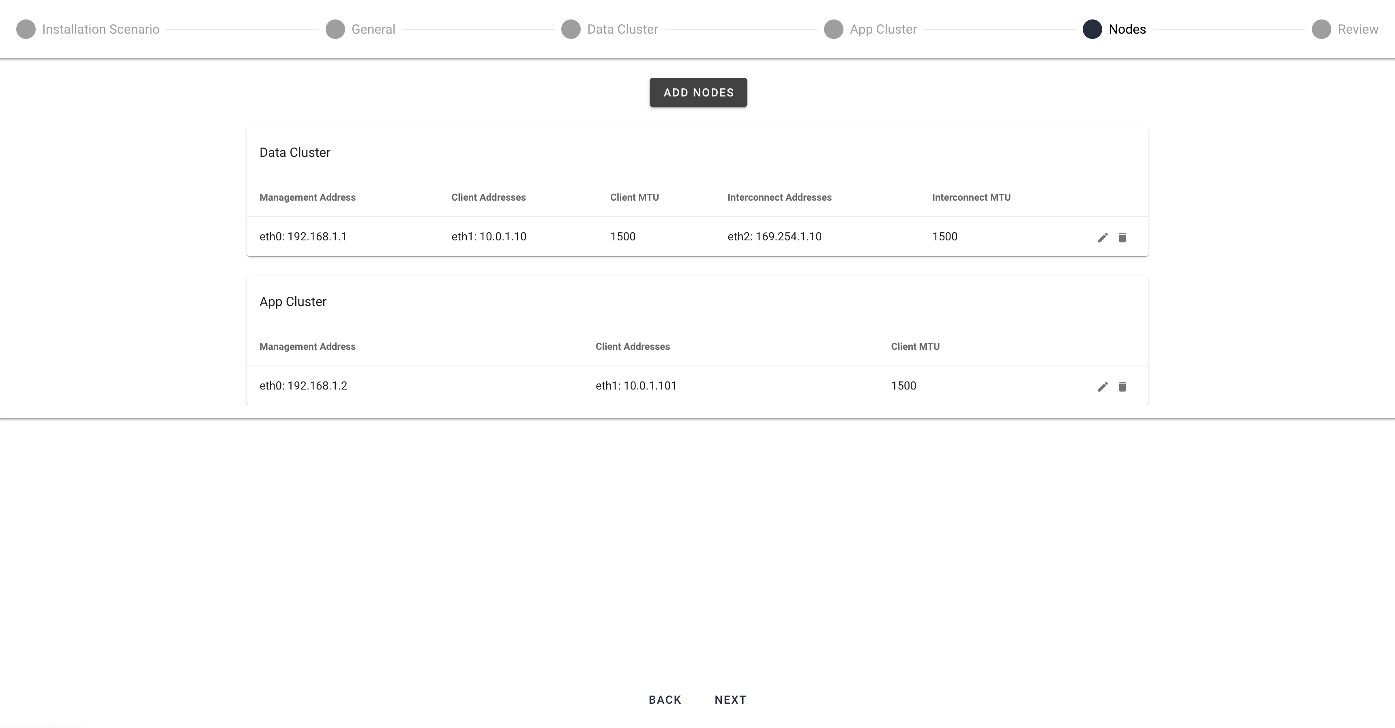Image resolution: width=1395 pixels, height=728 pixels.
Task: Click App Cluster Management Address column header
Action: [308, 347]
